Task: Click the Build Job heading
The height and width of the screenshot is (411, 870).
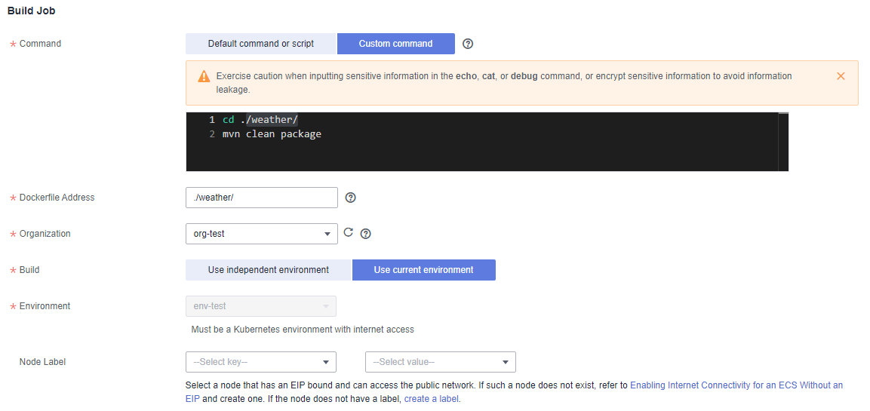Action: point(31,11)
